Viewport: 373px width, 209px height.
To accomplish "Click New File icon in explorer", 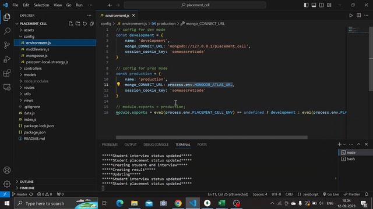I will point(71,23).
